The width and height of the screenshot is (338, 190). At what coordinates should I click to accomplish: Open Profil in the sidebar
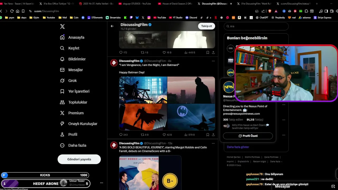[68, 134]
